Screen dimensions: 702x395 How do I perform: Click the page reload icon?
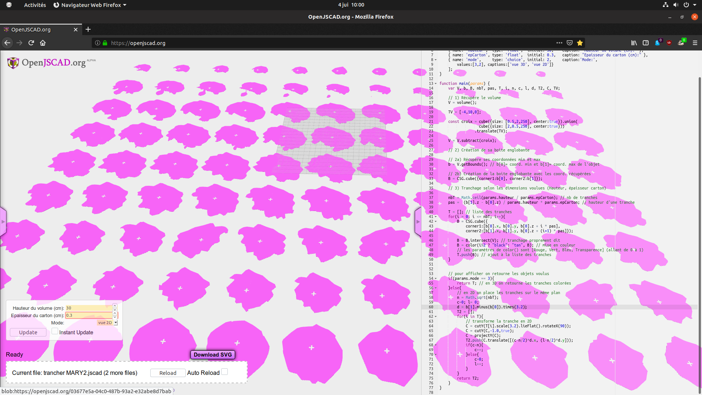pos(31,43)
